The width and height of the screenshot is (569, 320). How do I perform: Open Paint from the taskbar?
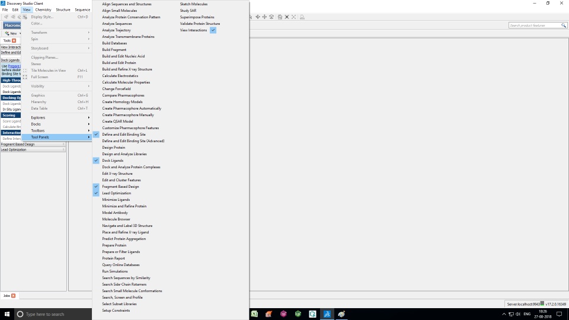341,314
